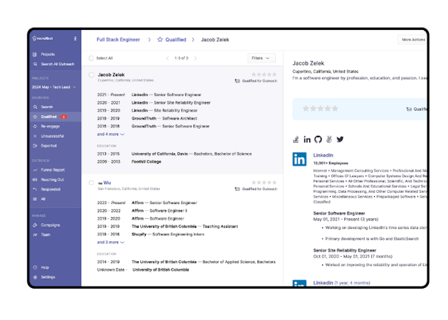Click the Campaigns rocket icon
Image resolution: width=448 pixels, height=320 pixels.
tap(35, 225)
